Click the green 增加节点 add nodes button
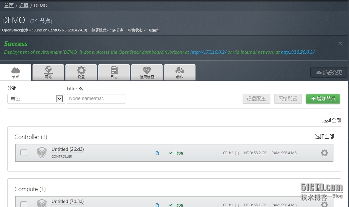The height and width of the screenshot is (207, 349). pos(323,99)
